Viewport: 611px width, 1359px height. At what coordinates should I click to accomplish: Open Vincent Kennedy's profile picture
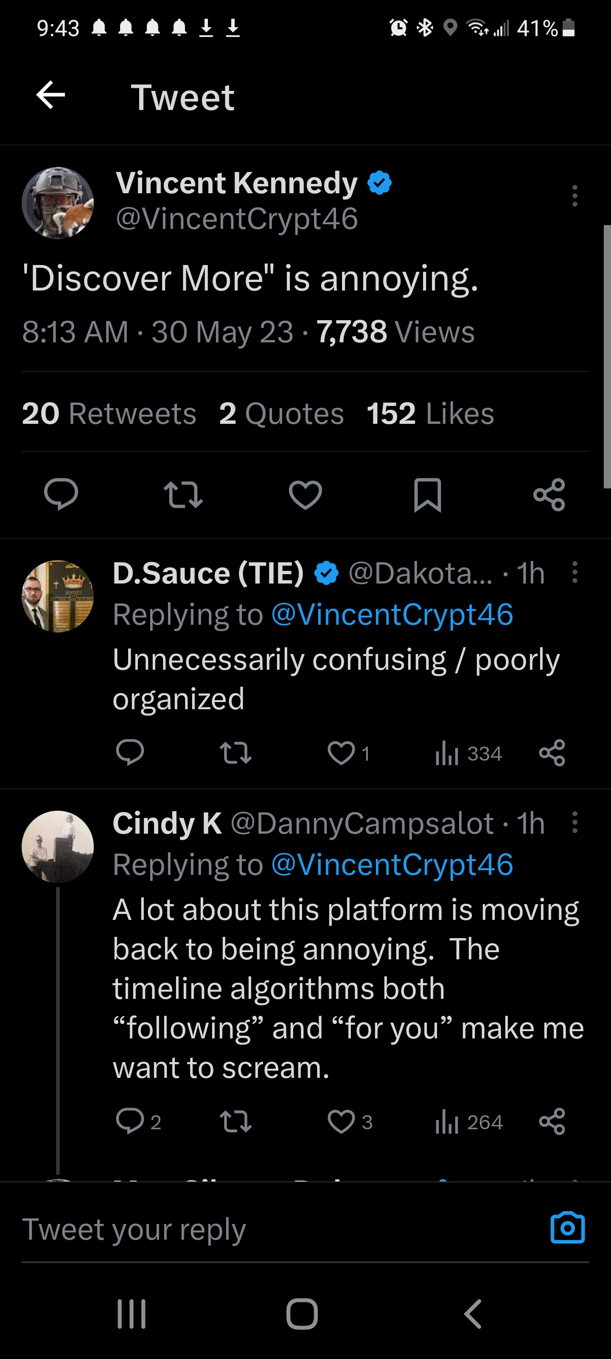pyautogui.click(x=58, y=203)
